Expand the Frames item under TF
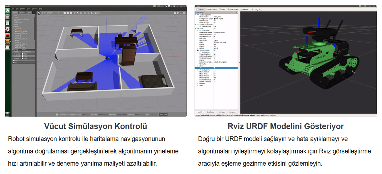 [198, 83]
